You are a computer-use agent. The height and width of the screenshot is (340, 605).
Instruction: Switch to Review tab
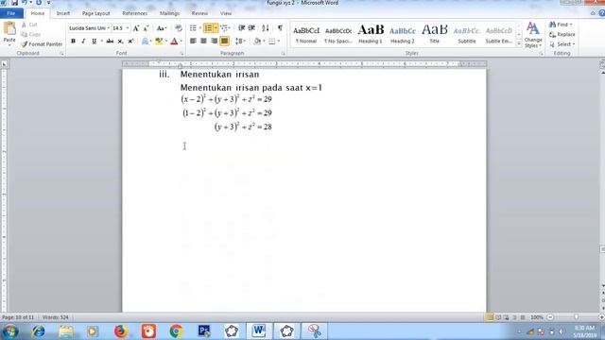[199, 13]
